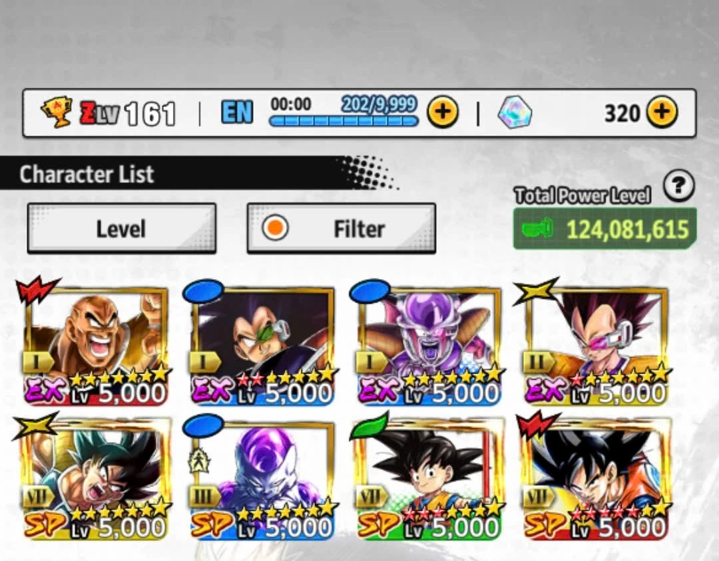Select the EX first form Frieza card
The height and width of the screenshot is (561, 719).
pyautogui.click(x=429, y=345)
